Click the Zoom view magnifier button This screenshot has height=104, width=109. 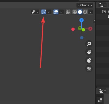coord(89,44)
